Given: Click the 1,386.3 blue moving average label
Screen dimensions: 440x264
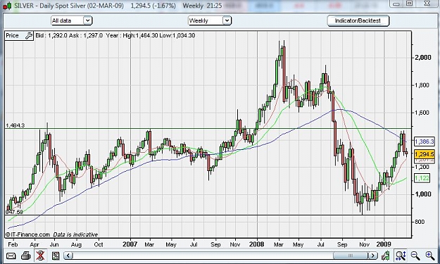Looking at the screenshot, I should click(425, 142).
